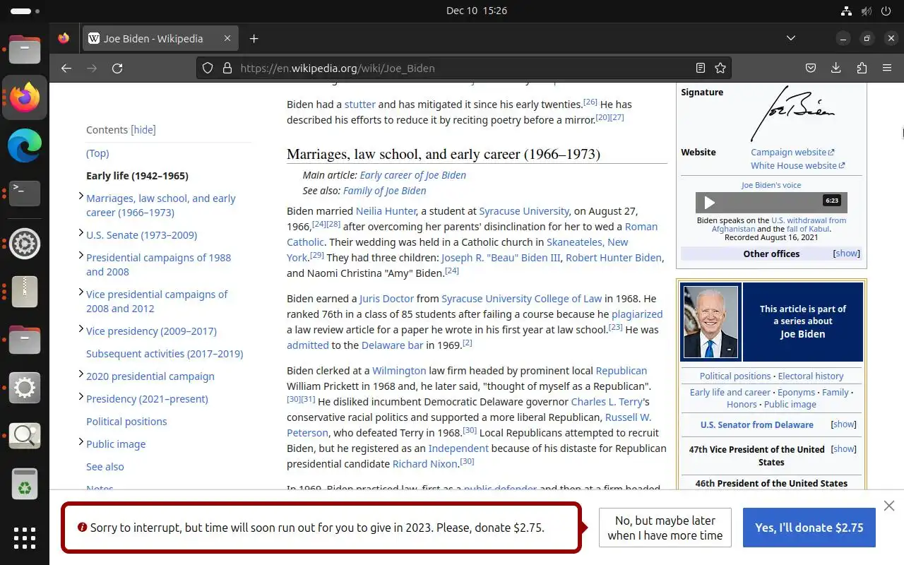Show U.S. Senator from Delawere series section
The image size is (904, 565).
pos(844,424)
